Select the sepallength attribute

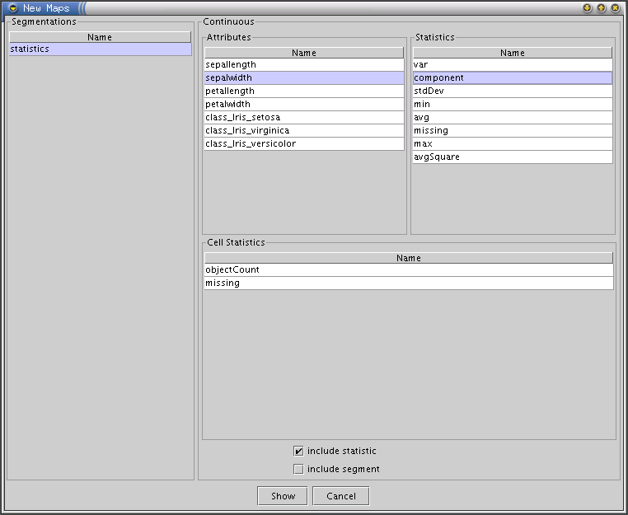tap(304, 64)
